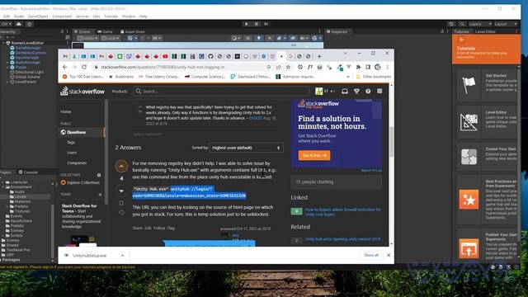The height and width of the screenshot is (297, 528).
Task: Click Products in Stack Overflow header
Action: point(120,92)
